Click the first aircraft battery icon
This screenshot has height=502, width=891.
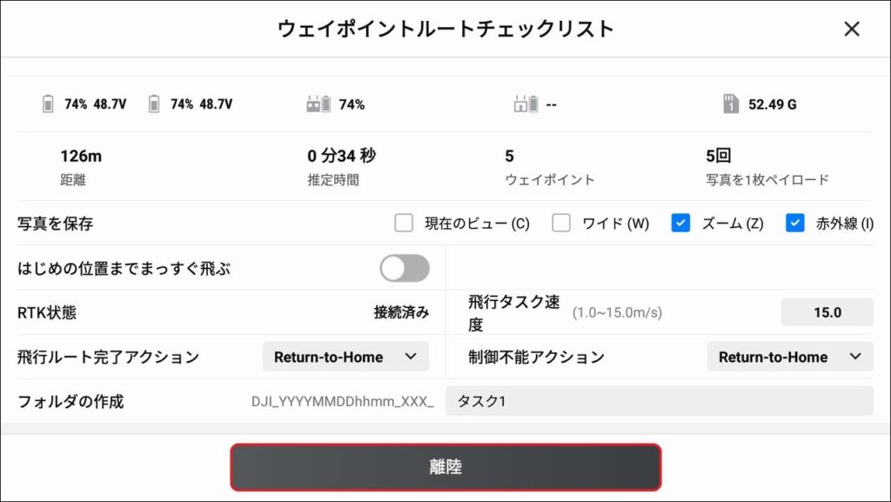click(x=48, y=104)
